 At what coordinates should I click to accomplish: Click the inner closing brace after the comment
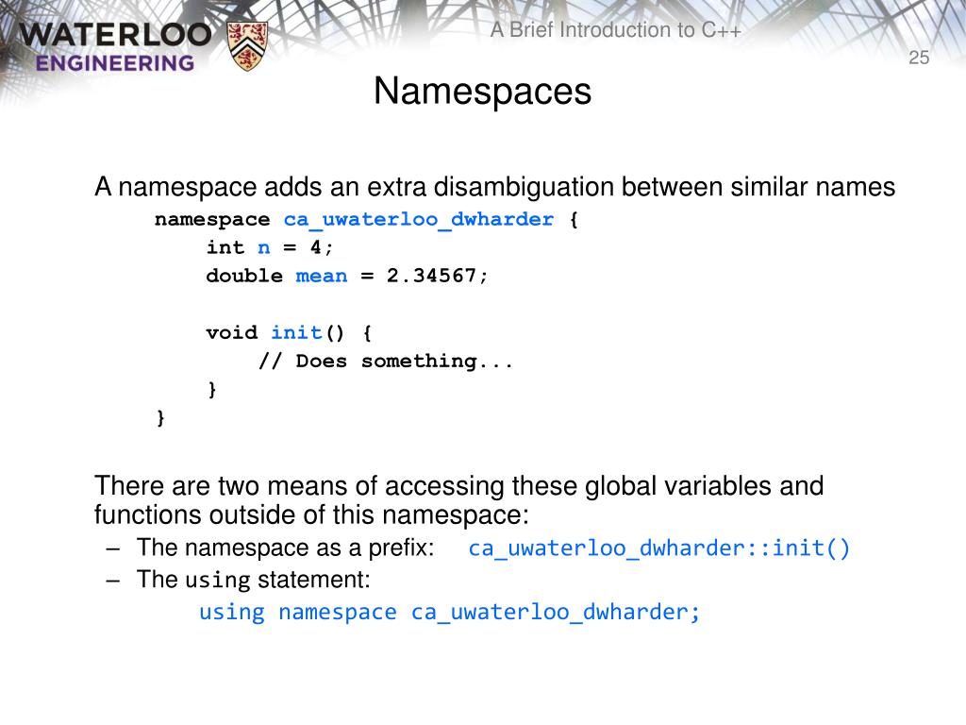pos(212,390)
